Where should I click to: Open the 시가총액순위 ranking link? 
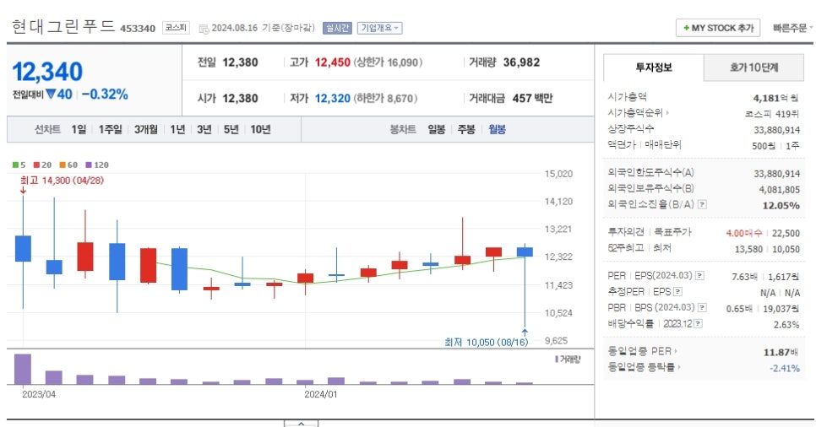[x=638, y=112]
